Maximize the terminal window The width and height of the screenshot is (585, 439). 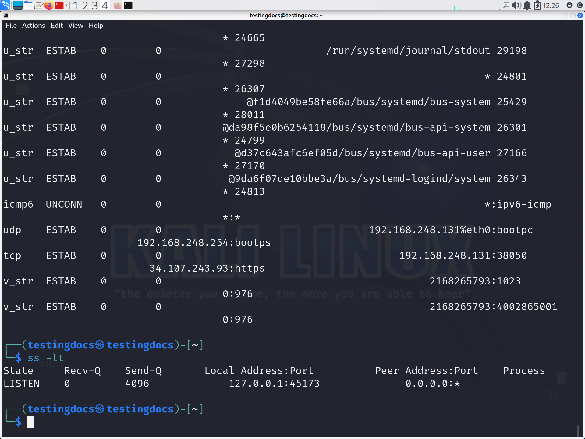573,16
